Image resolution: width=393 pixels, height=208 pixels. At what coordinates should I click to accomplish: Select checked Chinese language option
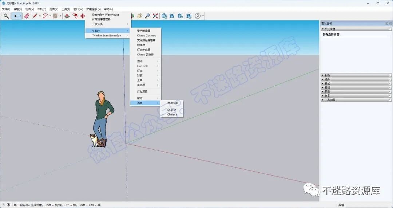click(172, 114)
